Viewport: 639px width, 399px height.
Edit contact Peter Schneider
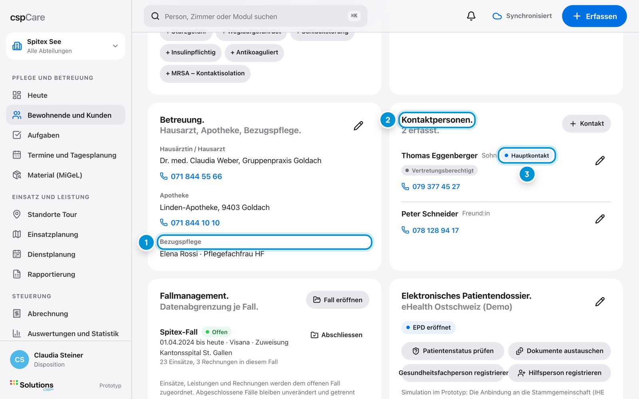coord(600,219)
